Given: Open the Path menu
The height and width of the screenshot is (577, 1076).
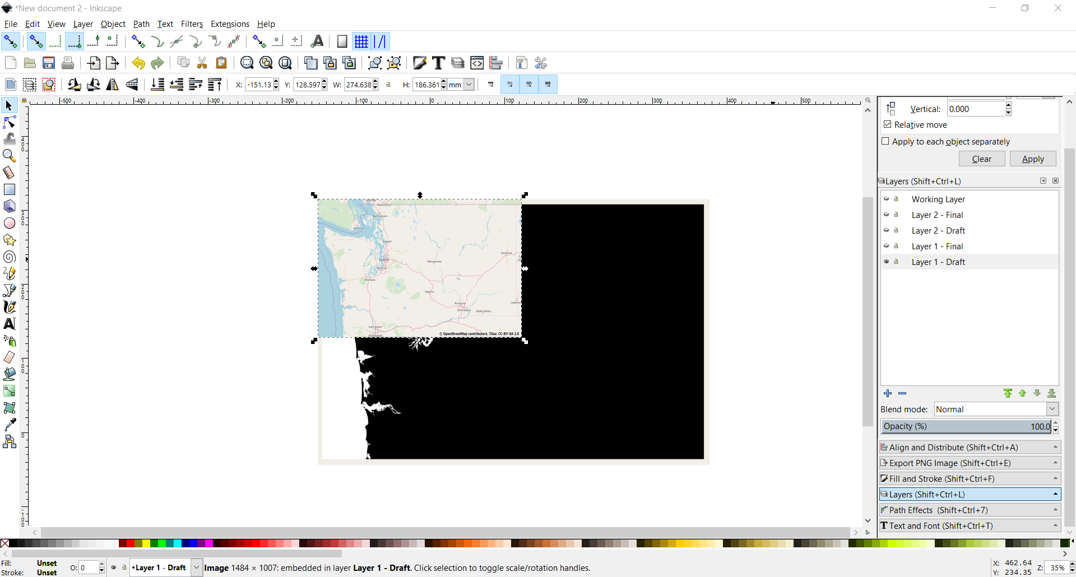Looking at the screenshot, I should tap(141, 24).
